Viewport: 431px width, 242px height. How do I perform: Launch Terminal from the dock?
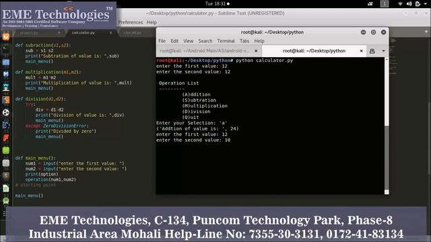(x=6, y=49)
